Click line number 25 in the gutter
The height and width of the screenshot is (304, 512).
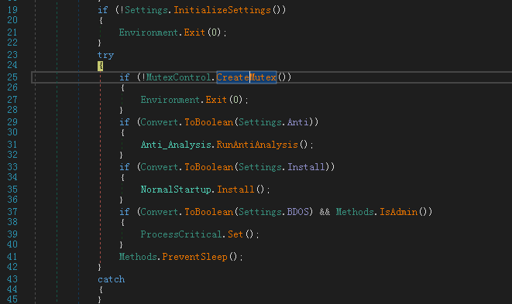pos(12,77)
